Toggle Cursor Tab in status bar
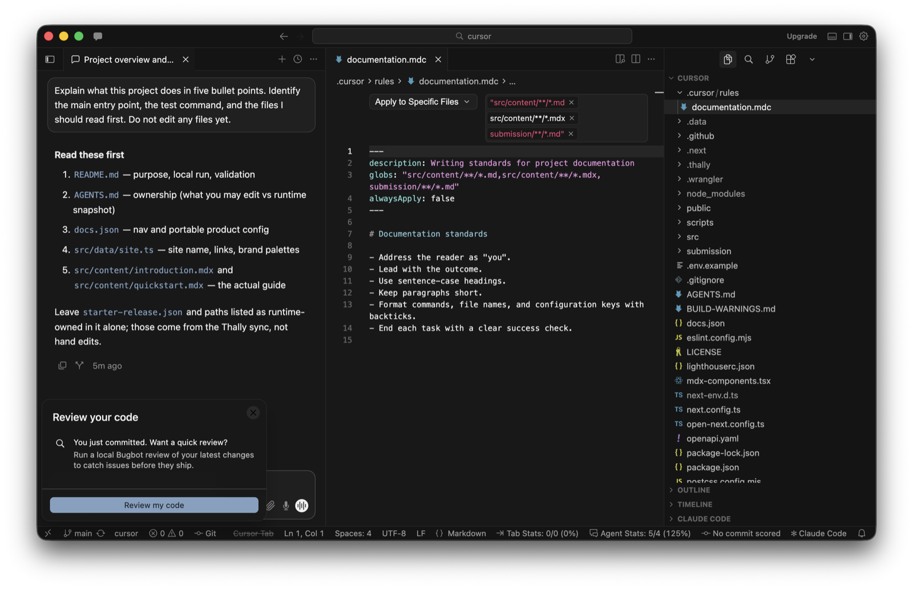This screenshot has height=589, width=913. pos(253,533)
